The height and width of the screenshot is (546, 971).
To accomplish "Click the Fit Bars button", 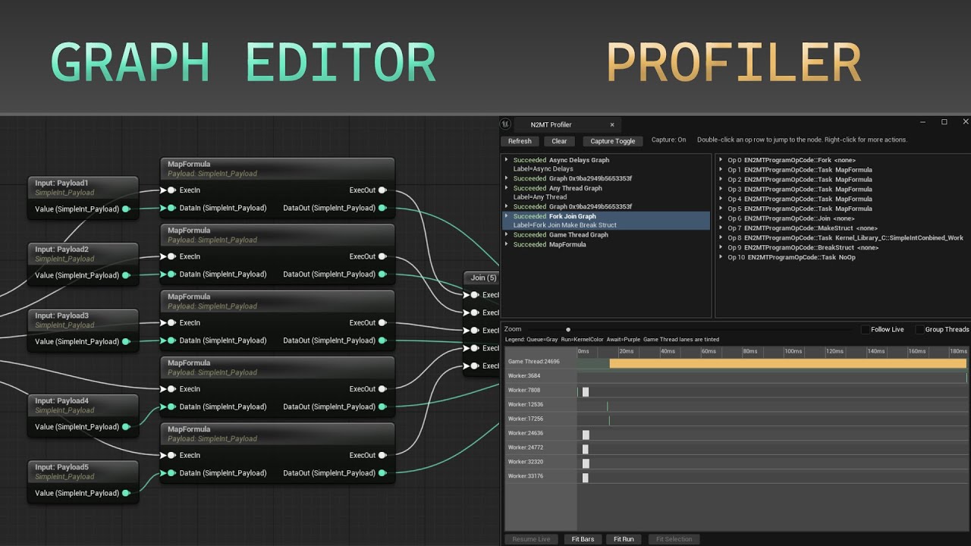I will [x=583, y=539].
